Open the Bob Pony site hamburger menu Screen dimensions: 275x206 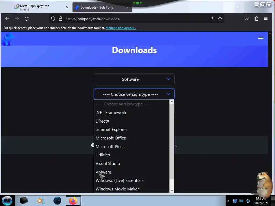coord(260,38)
